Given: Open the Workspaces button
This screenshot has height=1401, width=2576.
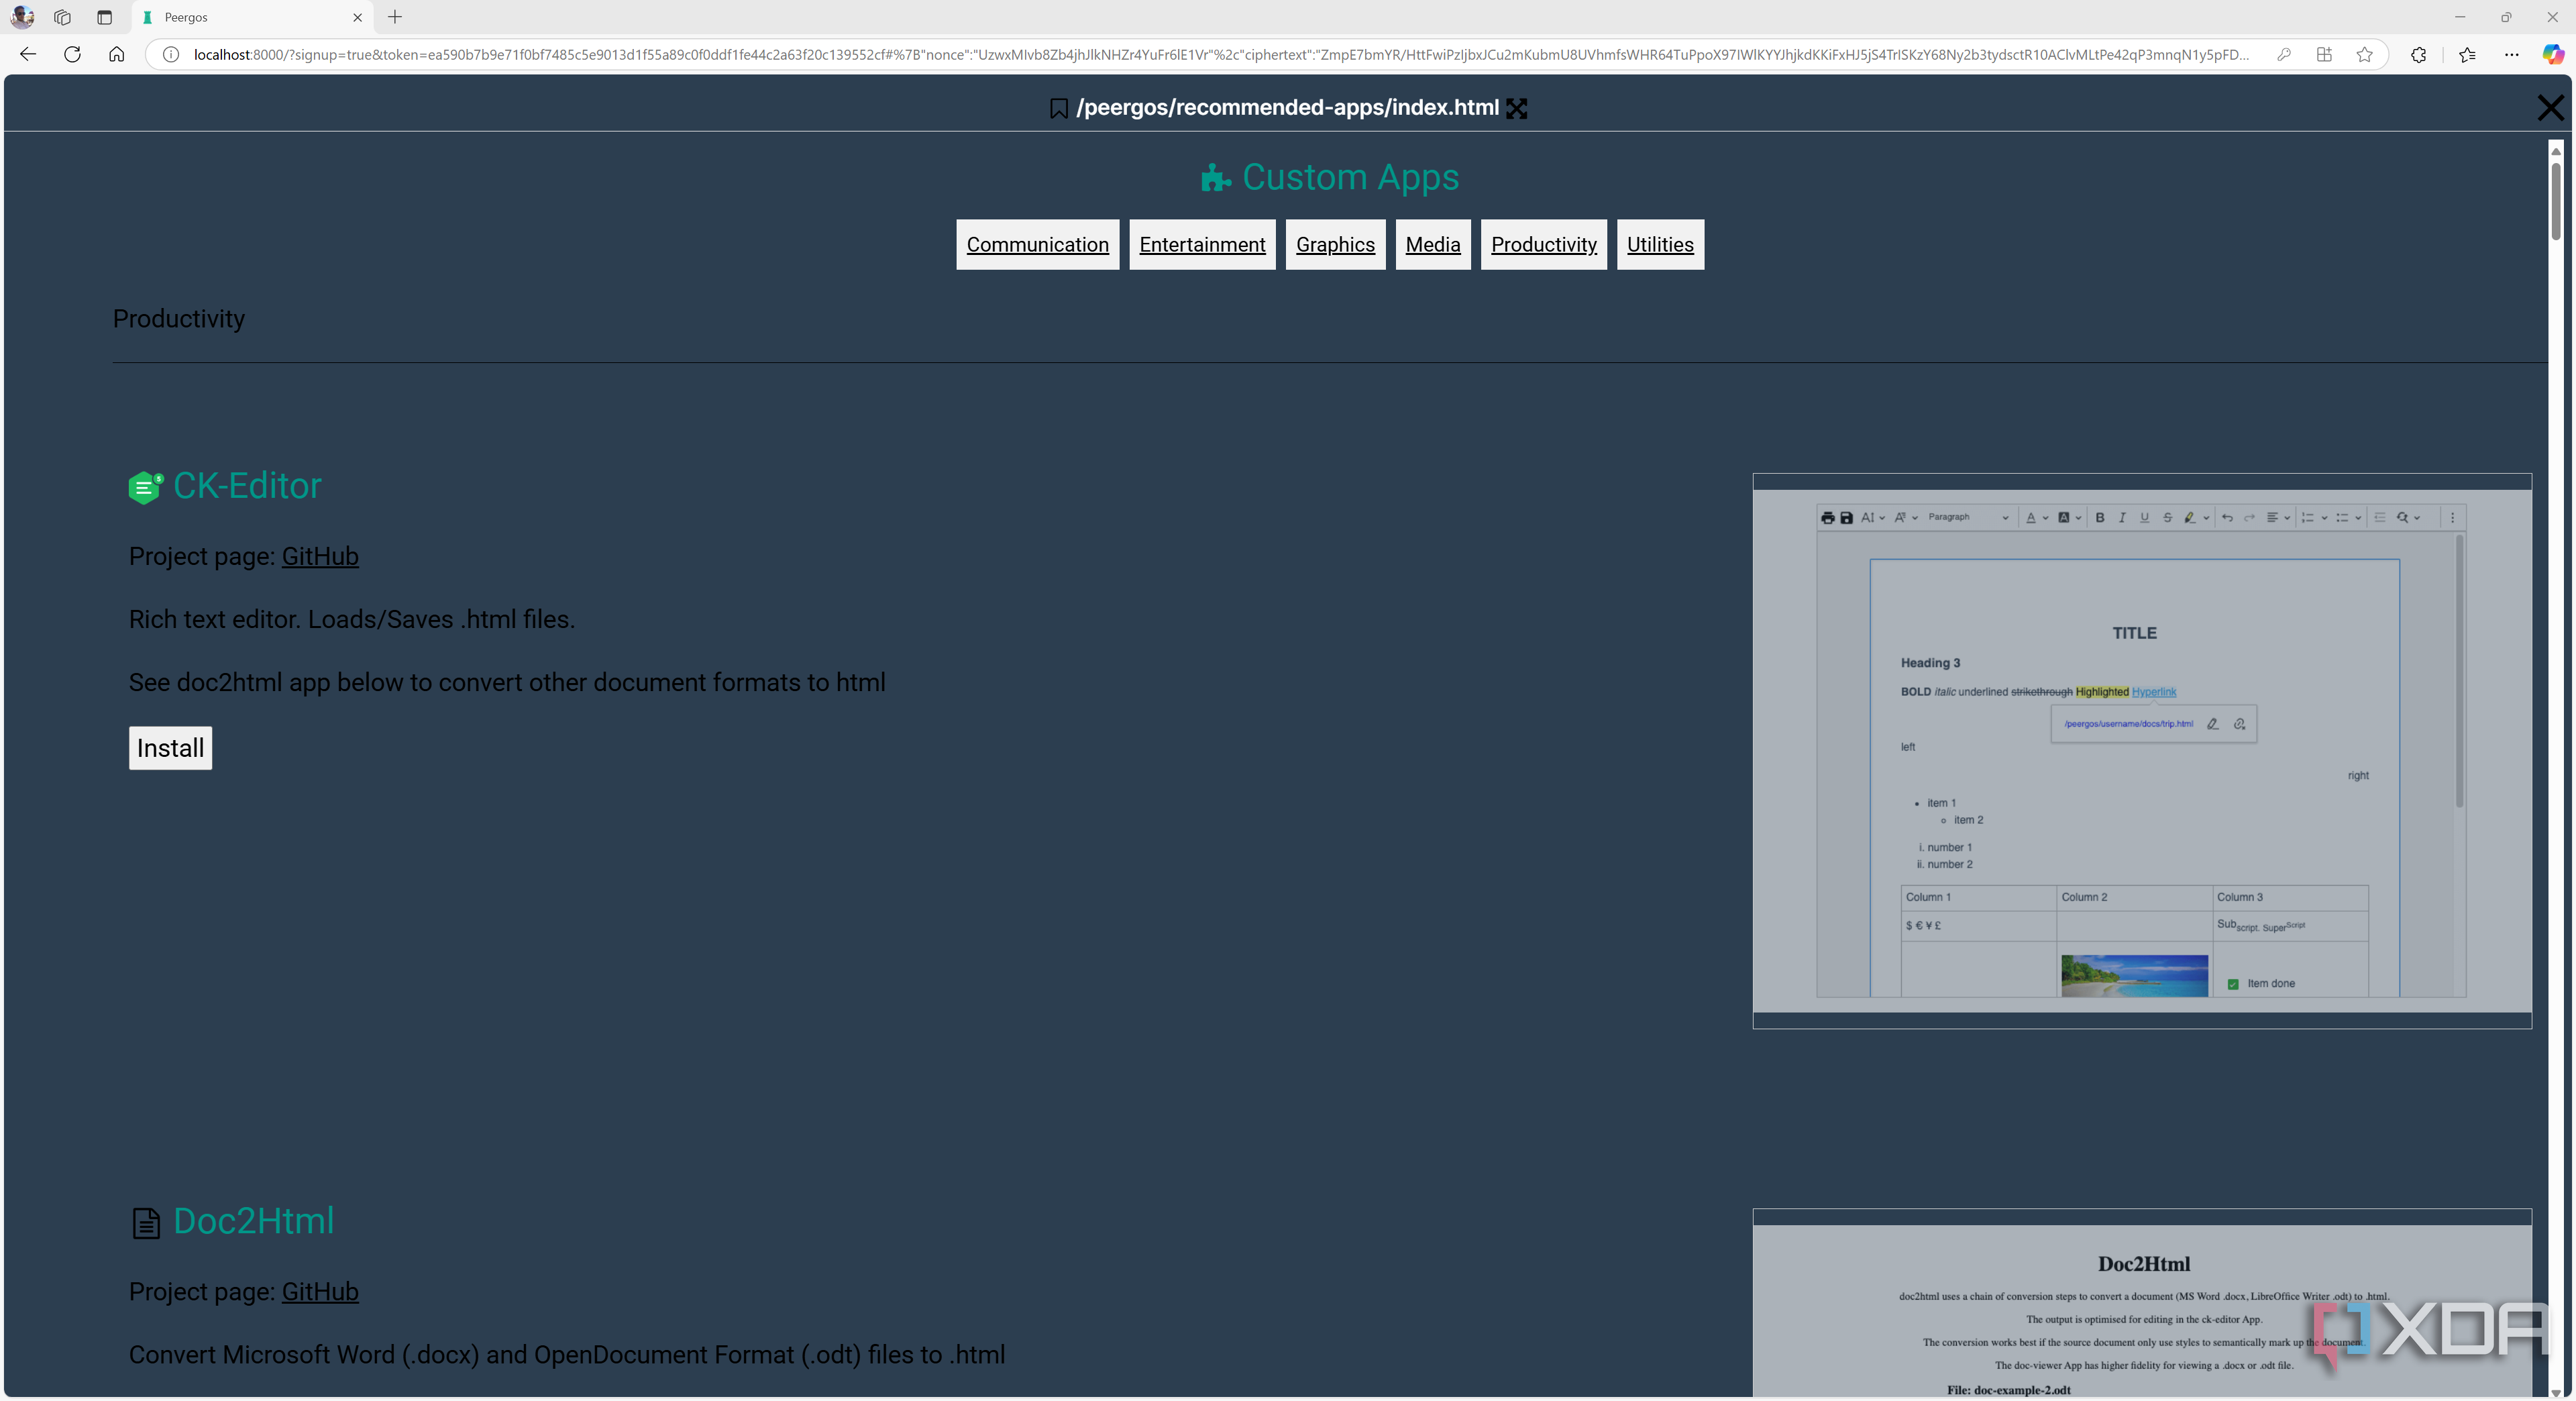Looking at the screenshot, I should pos(62,17).
